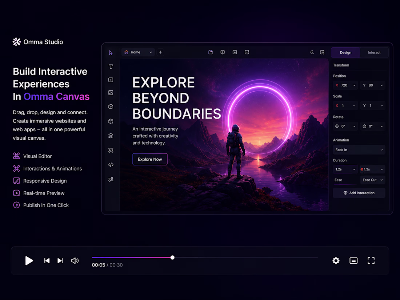The height and width of the screenshot is (300, 400).
Task: Click the monitor preview icon in top toolbar
Action: pyautogui.click(x=223, y=52)
